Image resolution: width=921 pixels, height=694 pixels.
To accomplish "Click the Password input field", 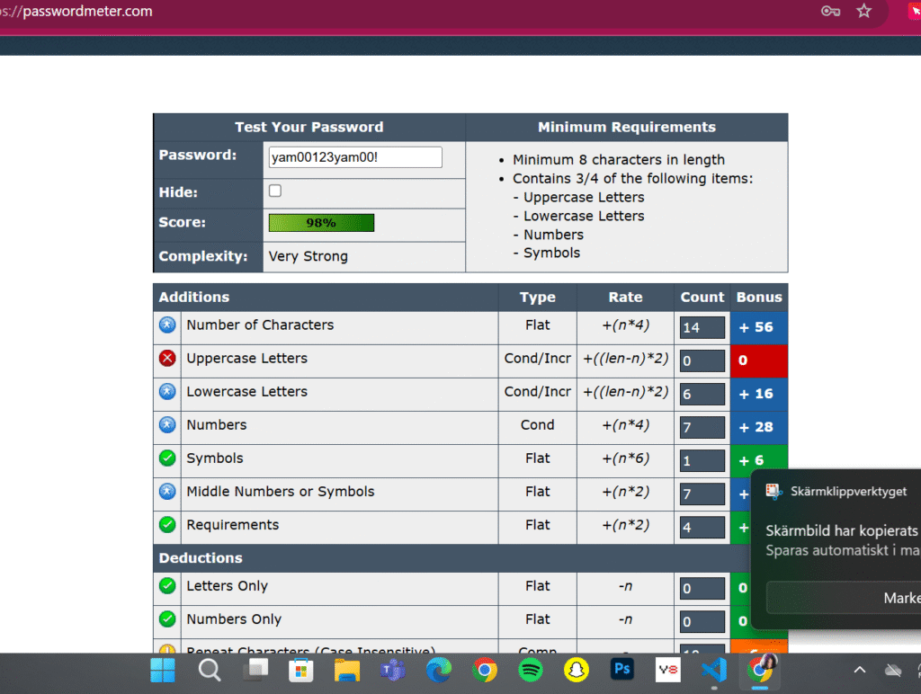I will pos(355,157).
